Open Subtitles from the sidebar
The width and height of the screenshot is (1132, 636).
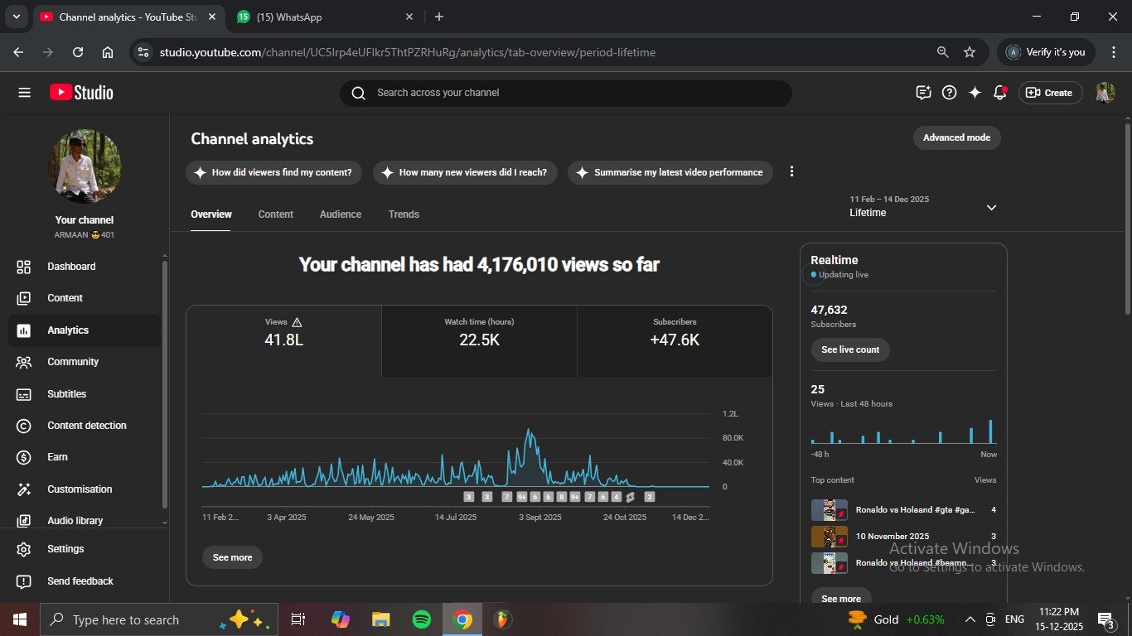[66, 394]
